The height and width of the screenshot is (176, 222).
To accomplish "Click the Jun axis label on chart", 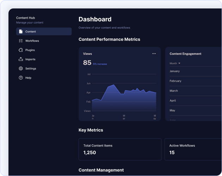I will coord(88,83).
